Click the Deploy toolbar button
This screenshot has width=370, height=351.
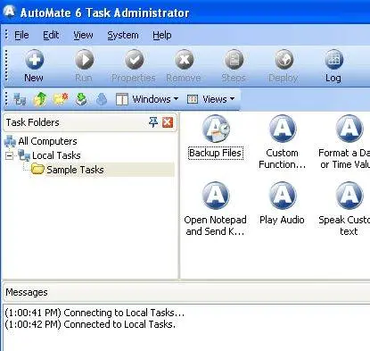(284, 66)
